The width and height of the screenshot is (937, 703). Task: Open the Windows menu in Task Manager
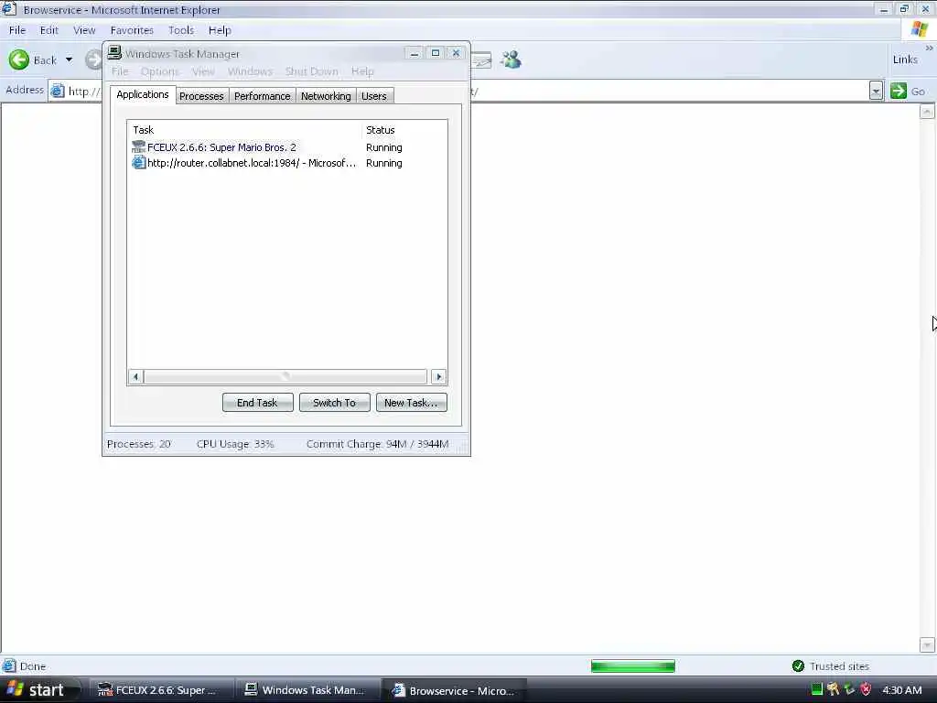[x=250, y=71]
